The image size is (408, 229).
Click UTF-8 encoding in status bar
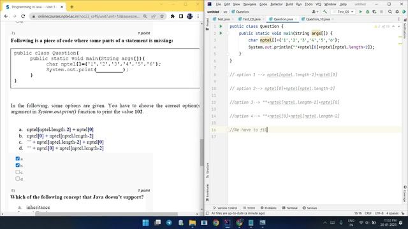[379, 213]
